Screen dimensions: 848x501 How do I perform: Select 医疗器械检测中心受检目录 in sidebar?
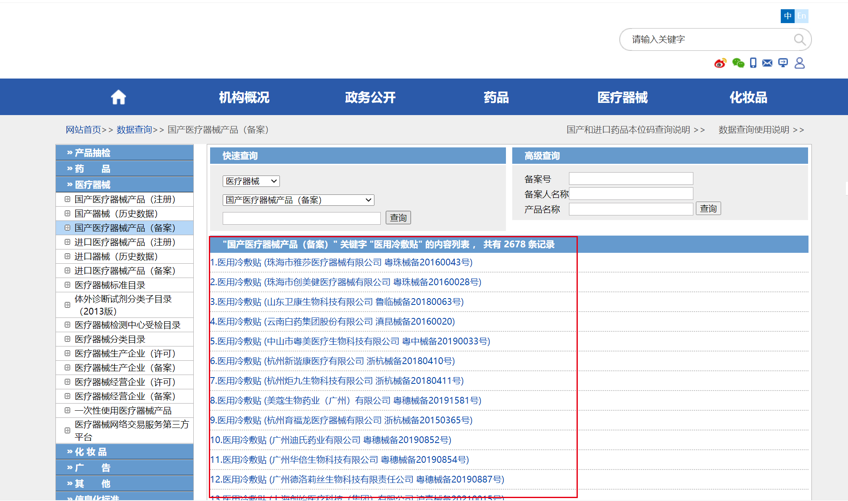click(x=127, y=325)
